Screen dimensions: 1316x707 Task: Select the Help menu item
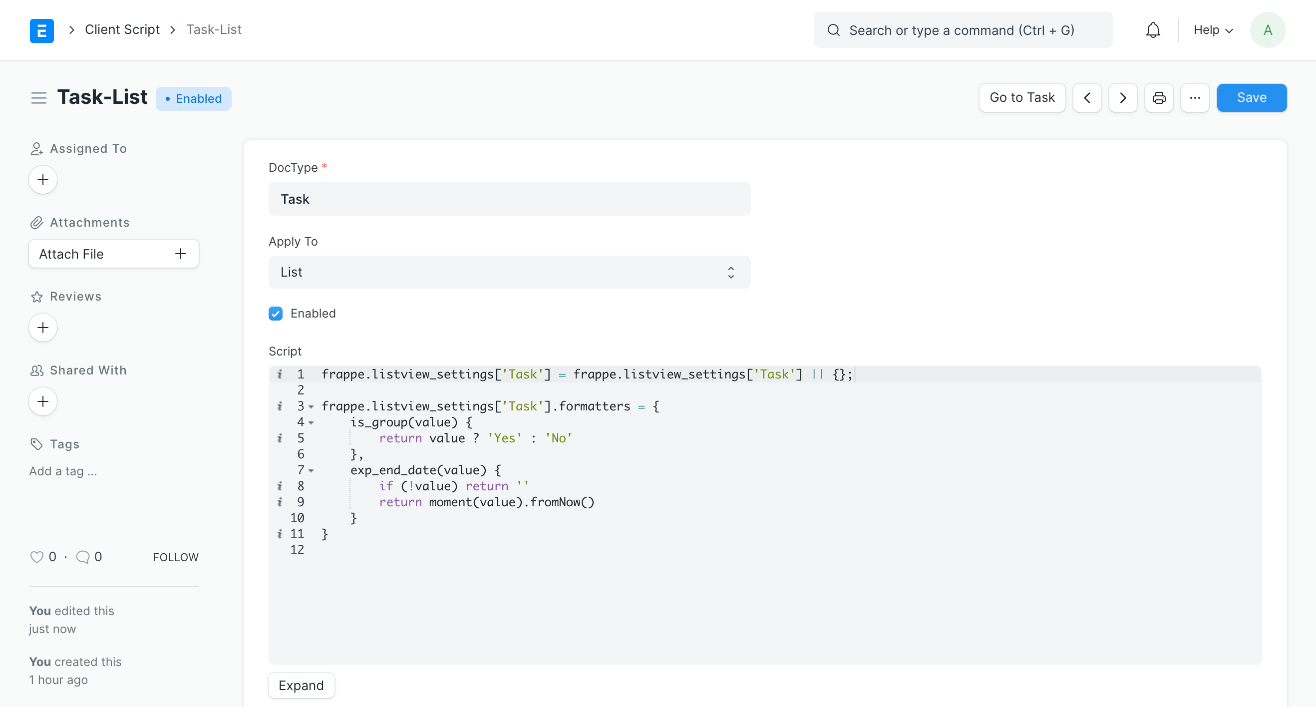[x=1213, y=29]
